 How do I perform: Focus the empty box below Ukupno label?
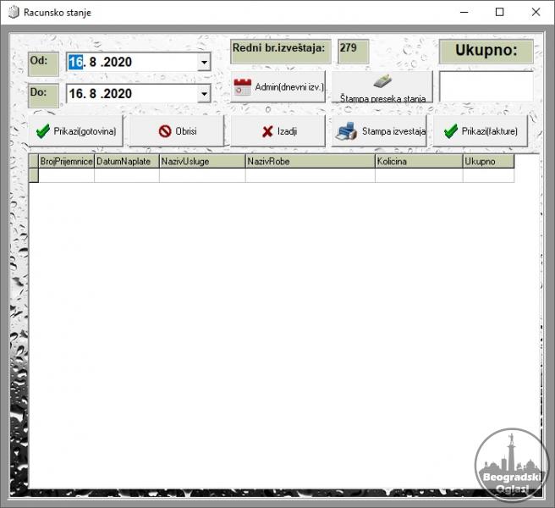click(486, 86)
